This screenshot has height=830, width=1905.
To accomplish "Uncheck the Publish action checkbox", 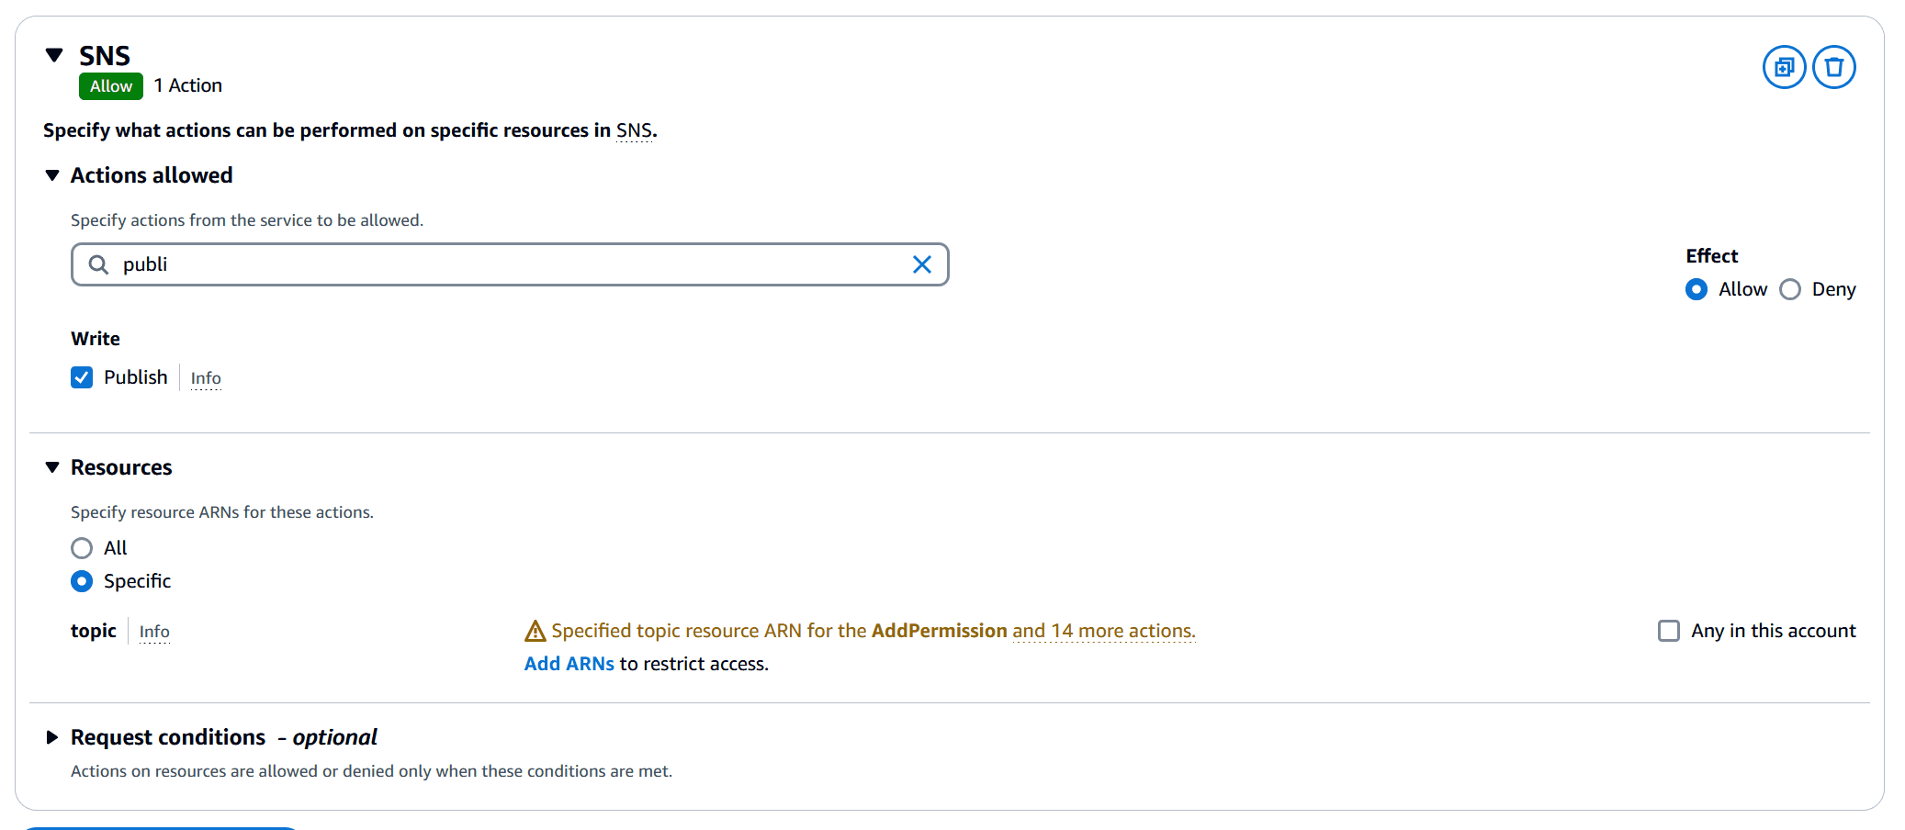I will (x=82, y=377).
